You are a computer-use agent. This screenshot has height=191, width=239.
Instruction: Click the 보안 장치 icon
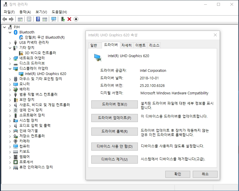[x=16, y=100]
